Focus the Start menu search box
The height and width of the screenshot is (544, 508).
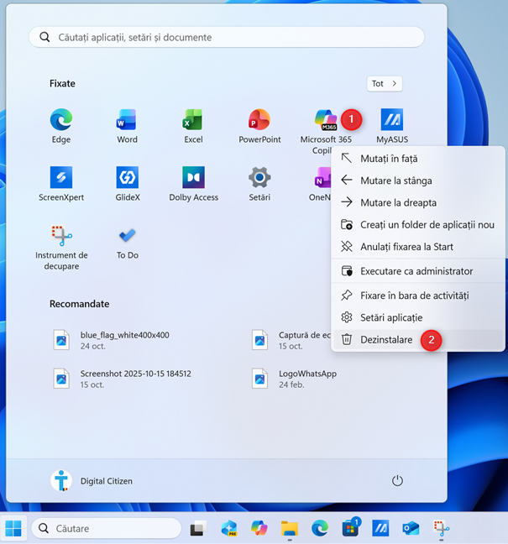point(227,37)
